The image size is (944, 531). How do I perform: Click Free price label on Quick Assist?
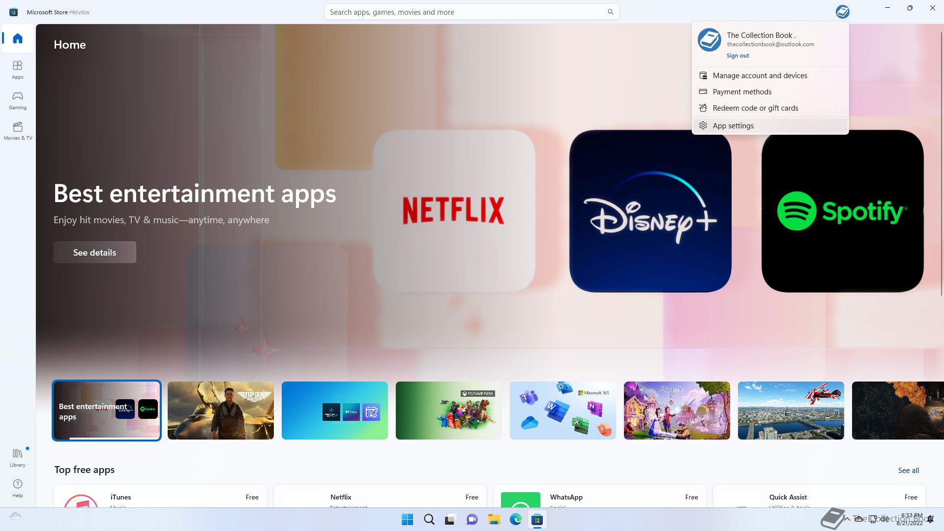click(x=911, y=497)
